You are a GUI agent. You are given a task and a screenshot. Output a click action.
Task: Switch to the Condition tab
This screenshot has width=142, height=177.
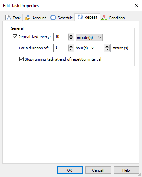113,18
